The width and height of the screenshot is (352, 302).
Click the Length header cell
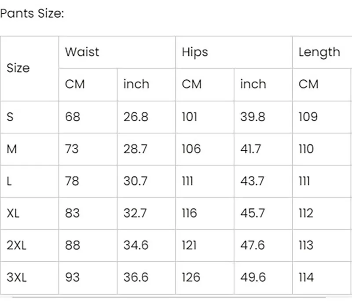click(x=322, y=52)
